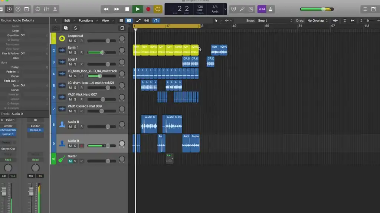Open ChromaVerb plugin slot
Image resolution: width=380 pixels, height=213 pixels.
pyautogui.click(x=8, y=130)
